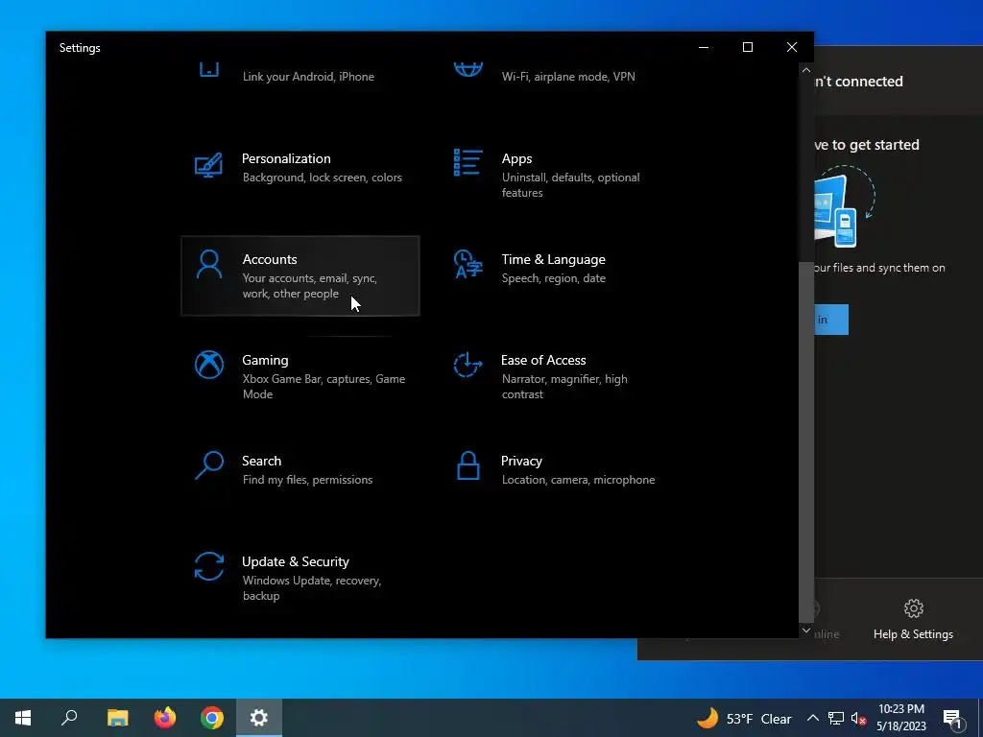Open the notification center icon
Screen dimensions: 983x737
point(953,719)
